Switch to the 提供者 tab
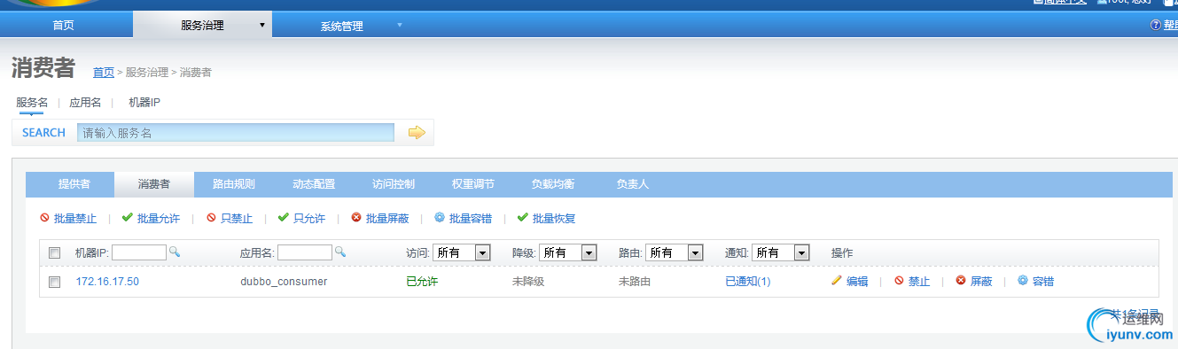 pos(74,184)
